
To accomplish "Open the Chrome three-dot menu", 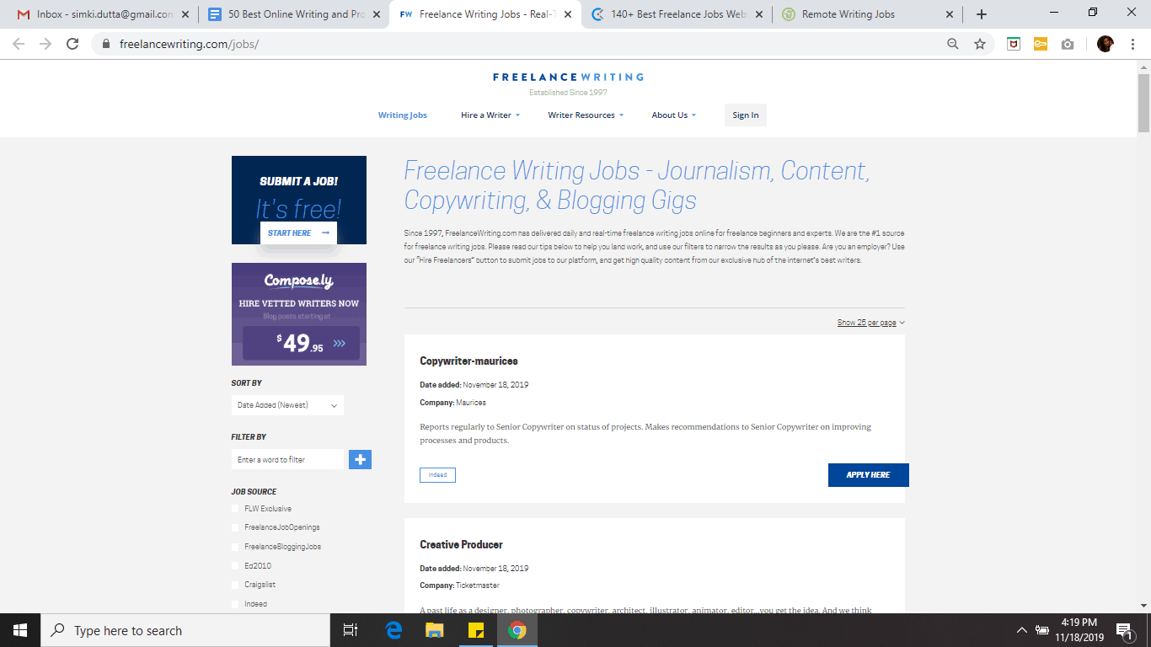I will click(x=1133, y=44).
